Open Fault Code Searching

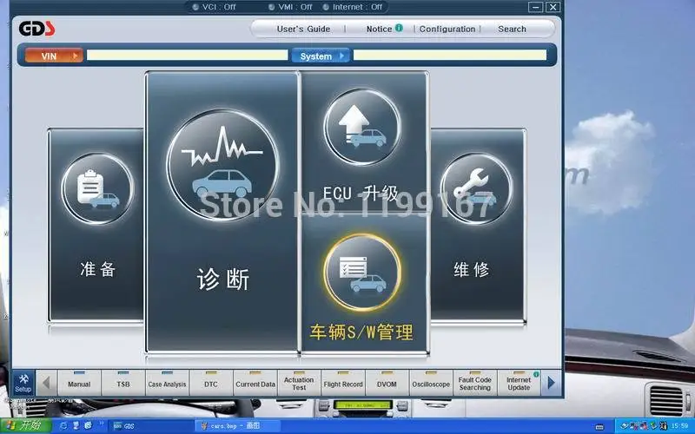pyautogui.click(x=474, y=383)
